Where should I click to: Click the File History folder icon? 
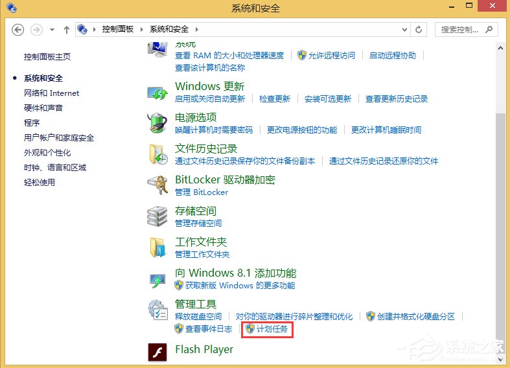coord(158,154)
